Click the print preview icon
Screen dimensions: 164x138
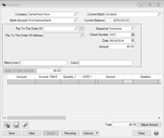[x=16, y=125]
